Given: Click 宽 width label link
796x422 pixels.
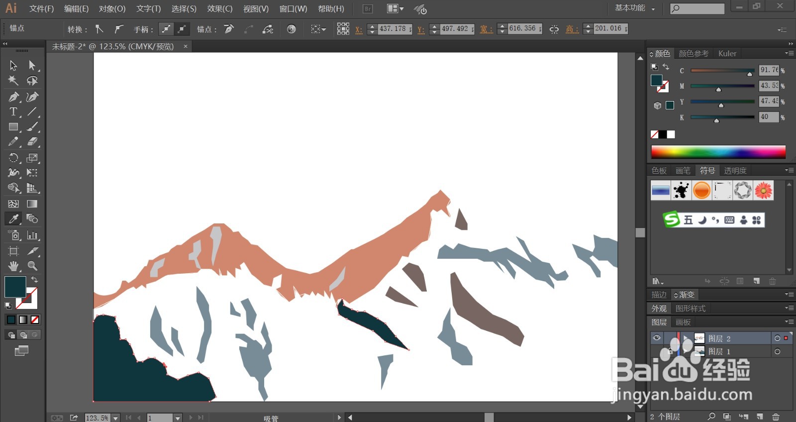Looking at the screenshot, I should pyautogui.click(x=486, y=29).
